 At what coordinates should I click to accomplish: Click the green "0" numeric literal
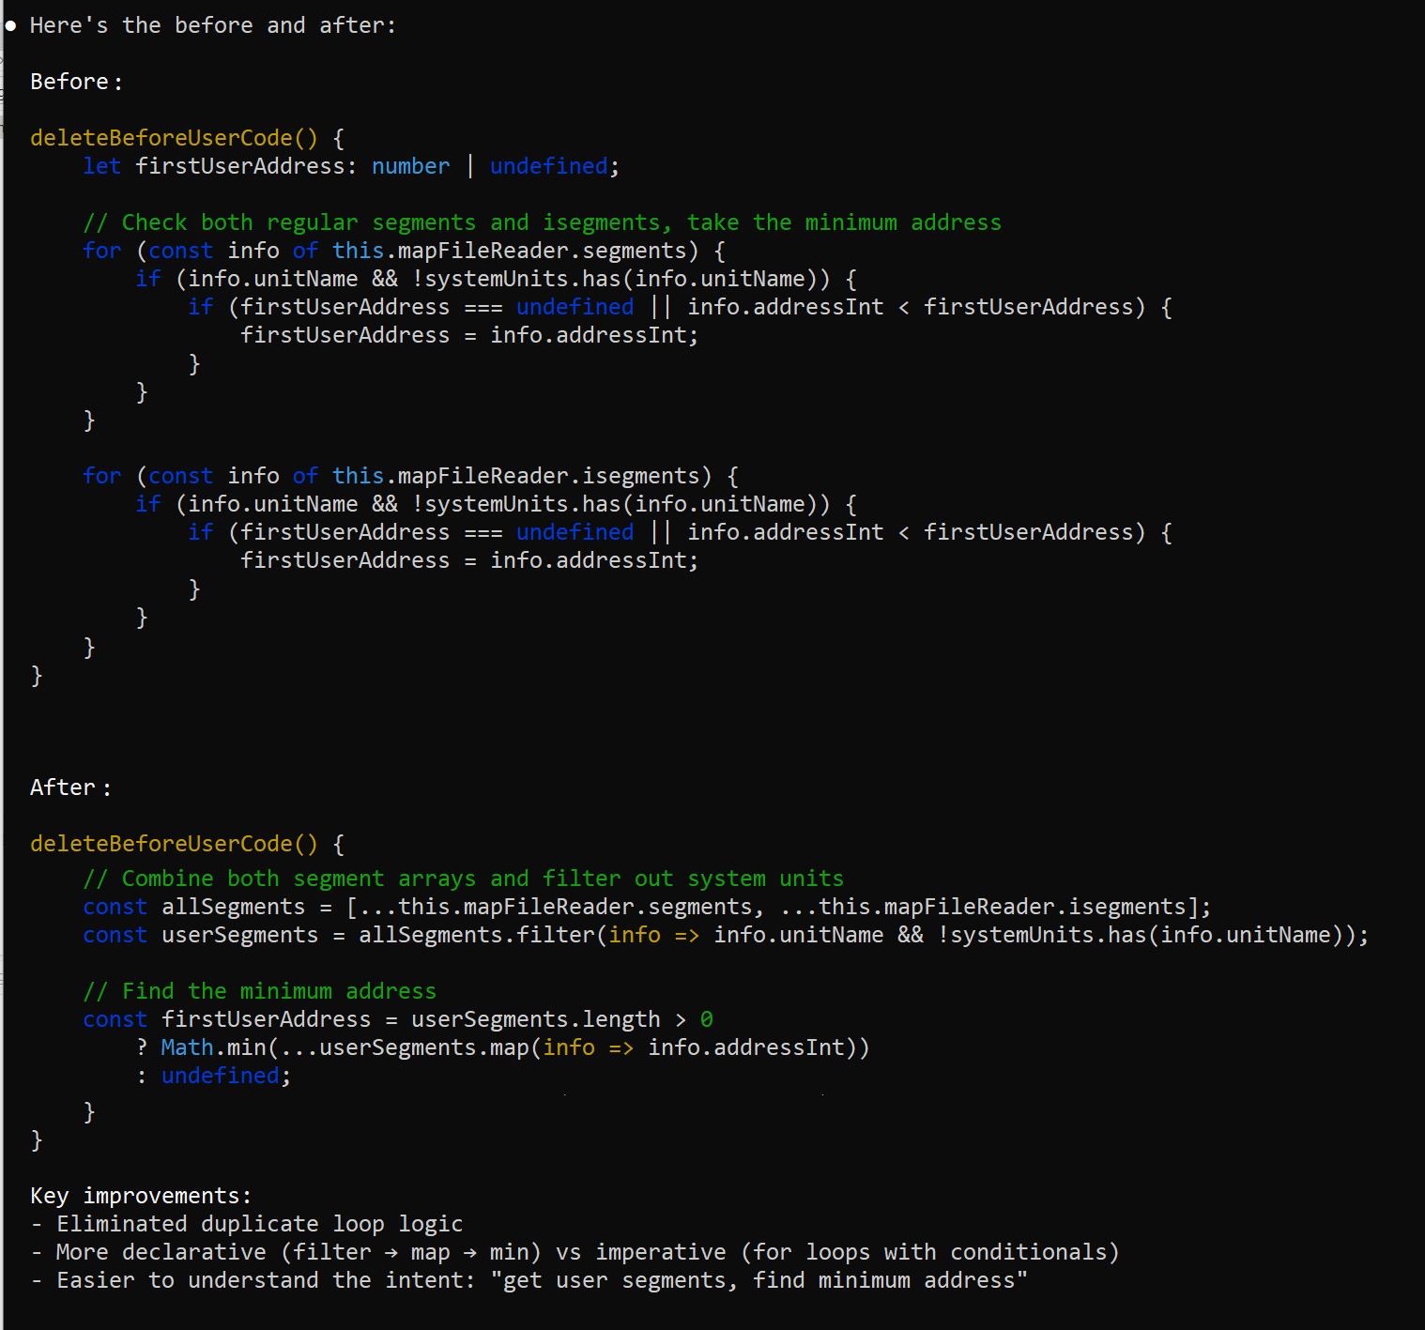pos(706,1020)
